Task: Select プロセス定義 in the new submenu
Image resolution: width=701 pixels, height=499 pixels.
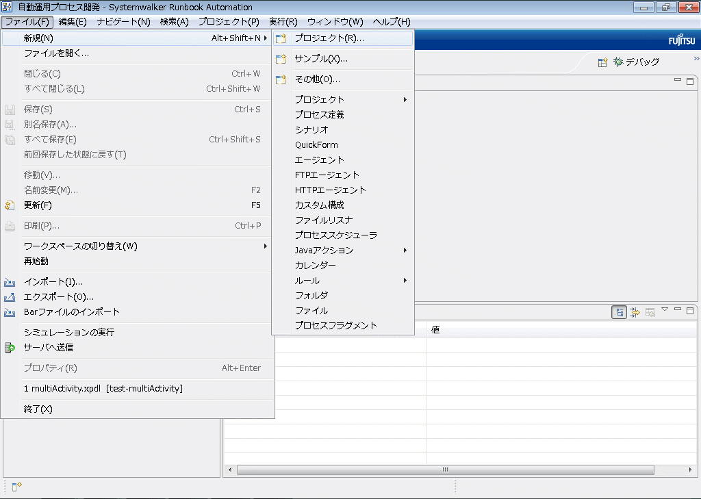Action: click(x=343, y=114)
